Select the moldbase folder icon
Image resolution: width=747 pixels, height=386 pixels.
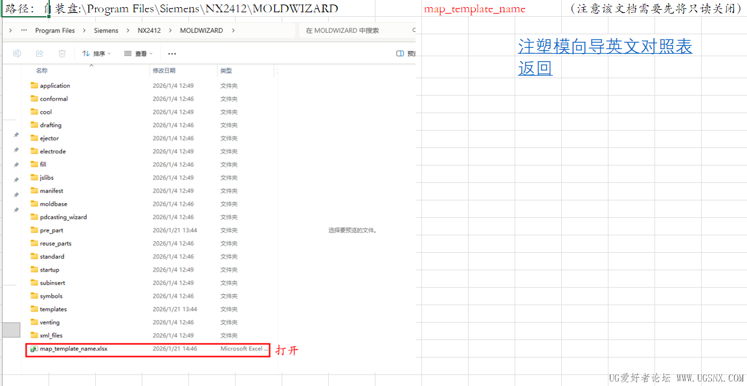pyautogui.click(x=34, y=204)
